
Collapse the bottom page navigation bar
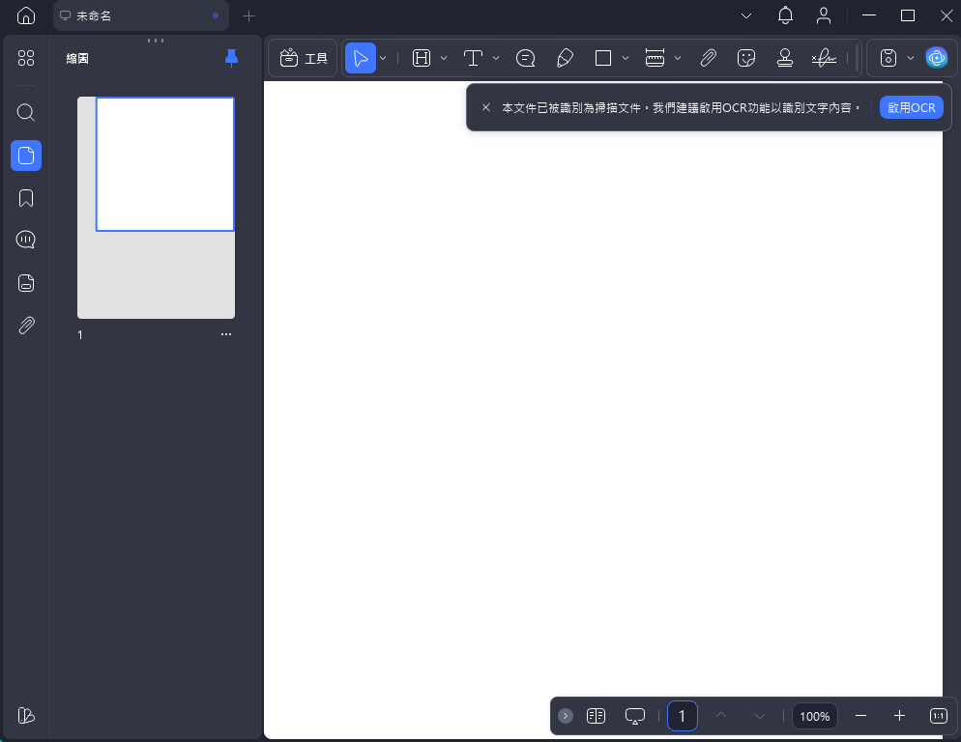tap(566, 716)
